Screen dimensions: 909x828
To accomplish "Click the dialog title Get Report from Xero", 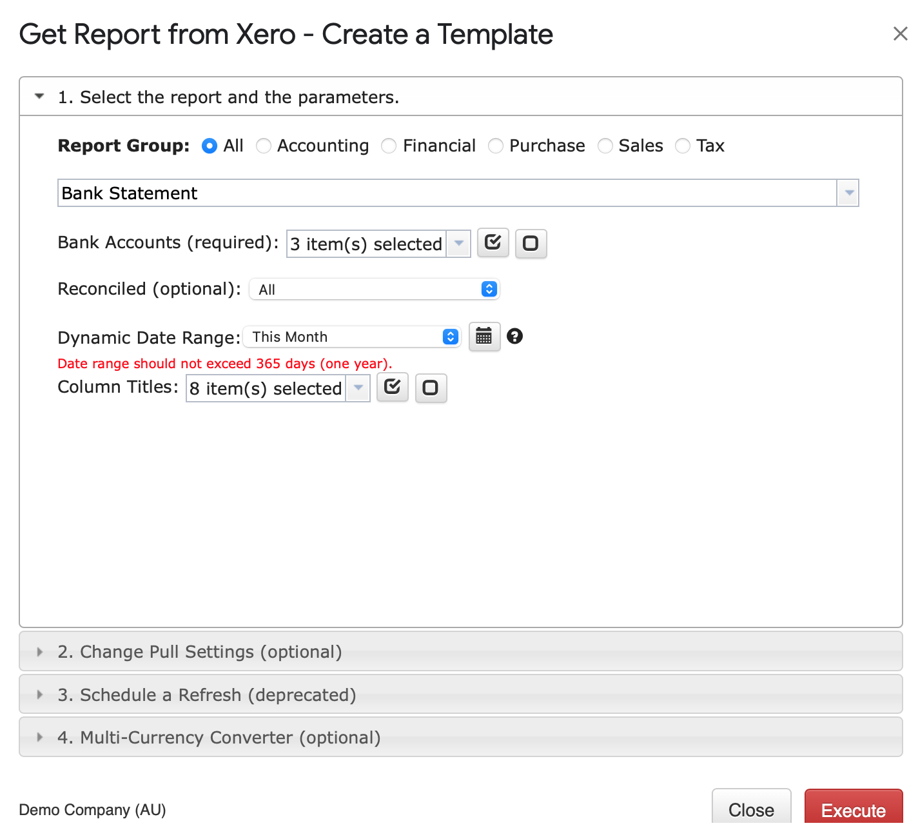I will coord(286,34).
